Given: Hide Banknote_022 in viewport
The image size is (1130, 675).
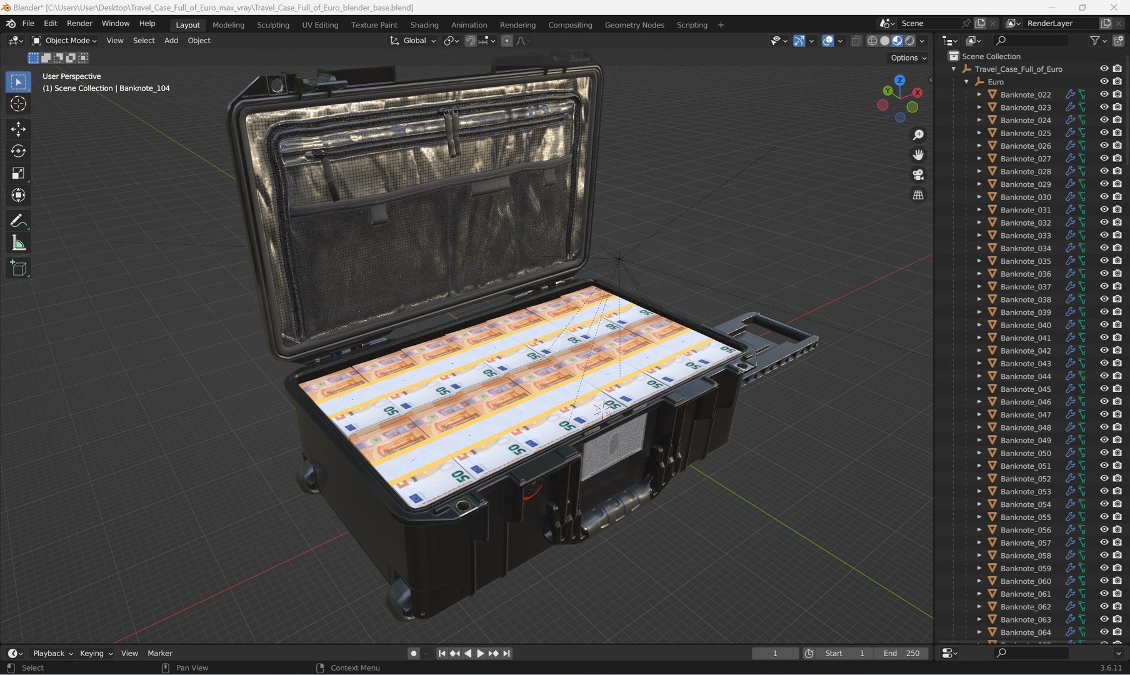Looking at the screenshot, I should 1104,94.
